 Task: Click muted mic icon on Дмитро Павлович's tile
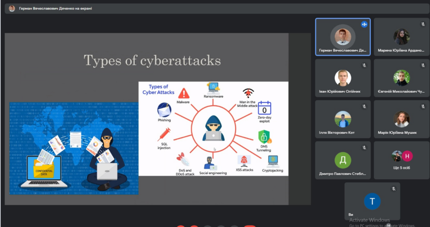coord(364,147)
